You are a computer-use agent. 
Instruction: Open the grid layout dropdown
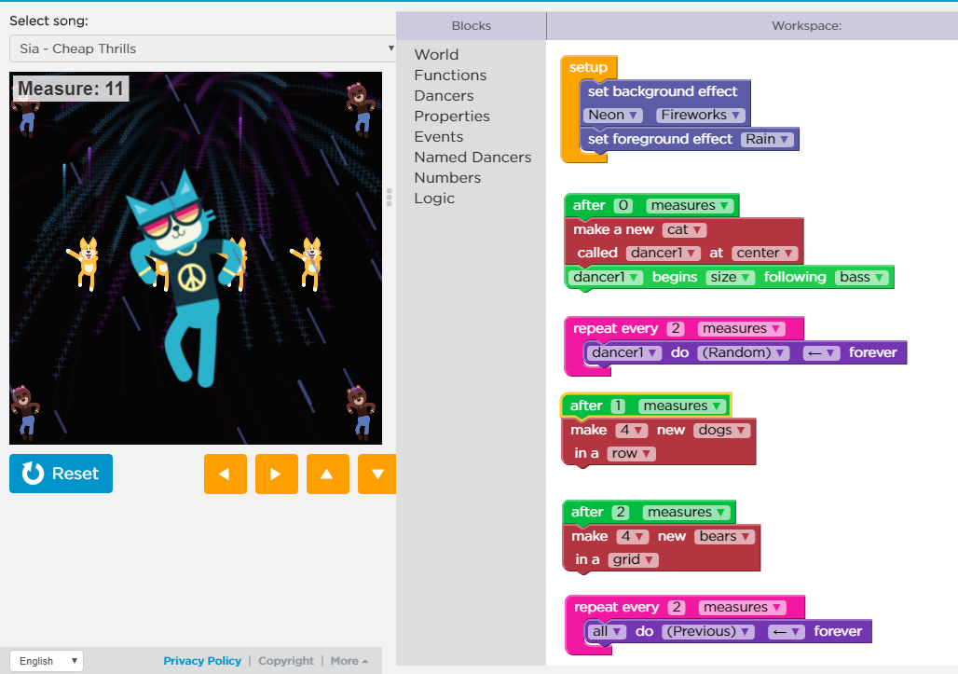click(633, 559)
